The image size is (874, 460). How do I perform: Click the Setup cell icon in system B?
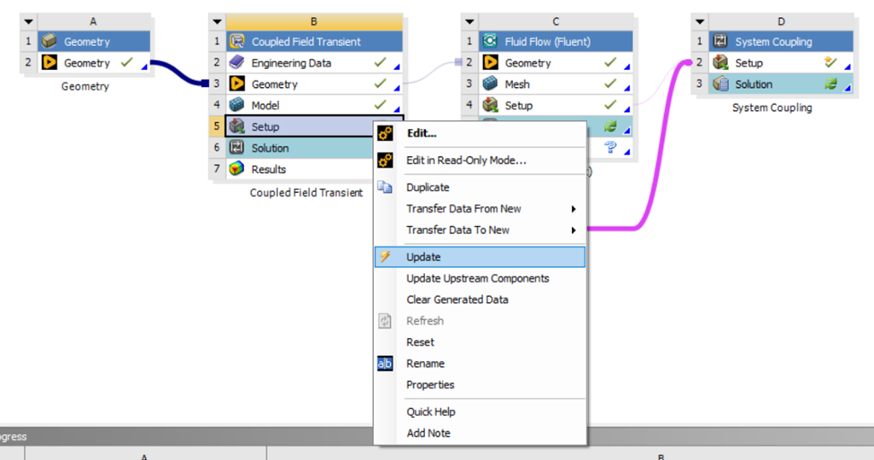click(237, 126)
